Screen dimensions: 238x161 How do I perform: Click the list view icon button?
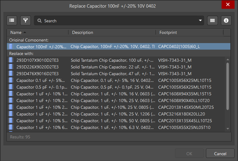(x=12, y=20)
